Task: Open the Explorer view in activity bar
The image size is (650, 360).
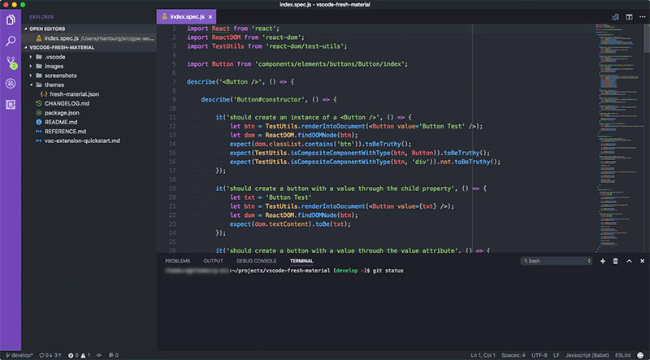Action: pyautogui.click(x=11, y=20)
